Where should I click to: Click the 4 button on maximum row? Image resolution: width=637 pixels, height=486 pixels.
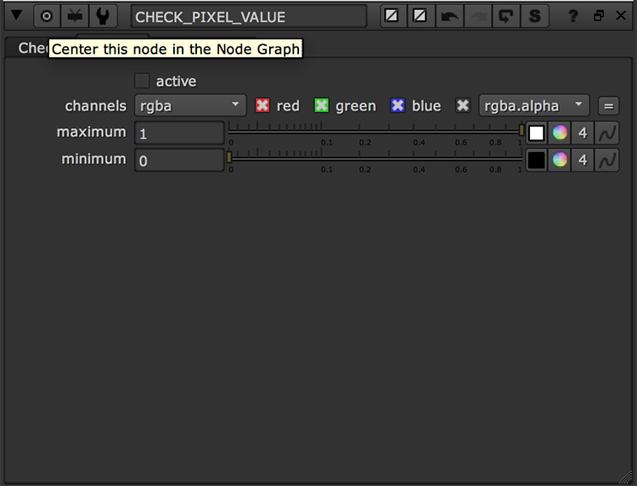[583, 133]
